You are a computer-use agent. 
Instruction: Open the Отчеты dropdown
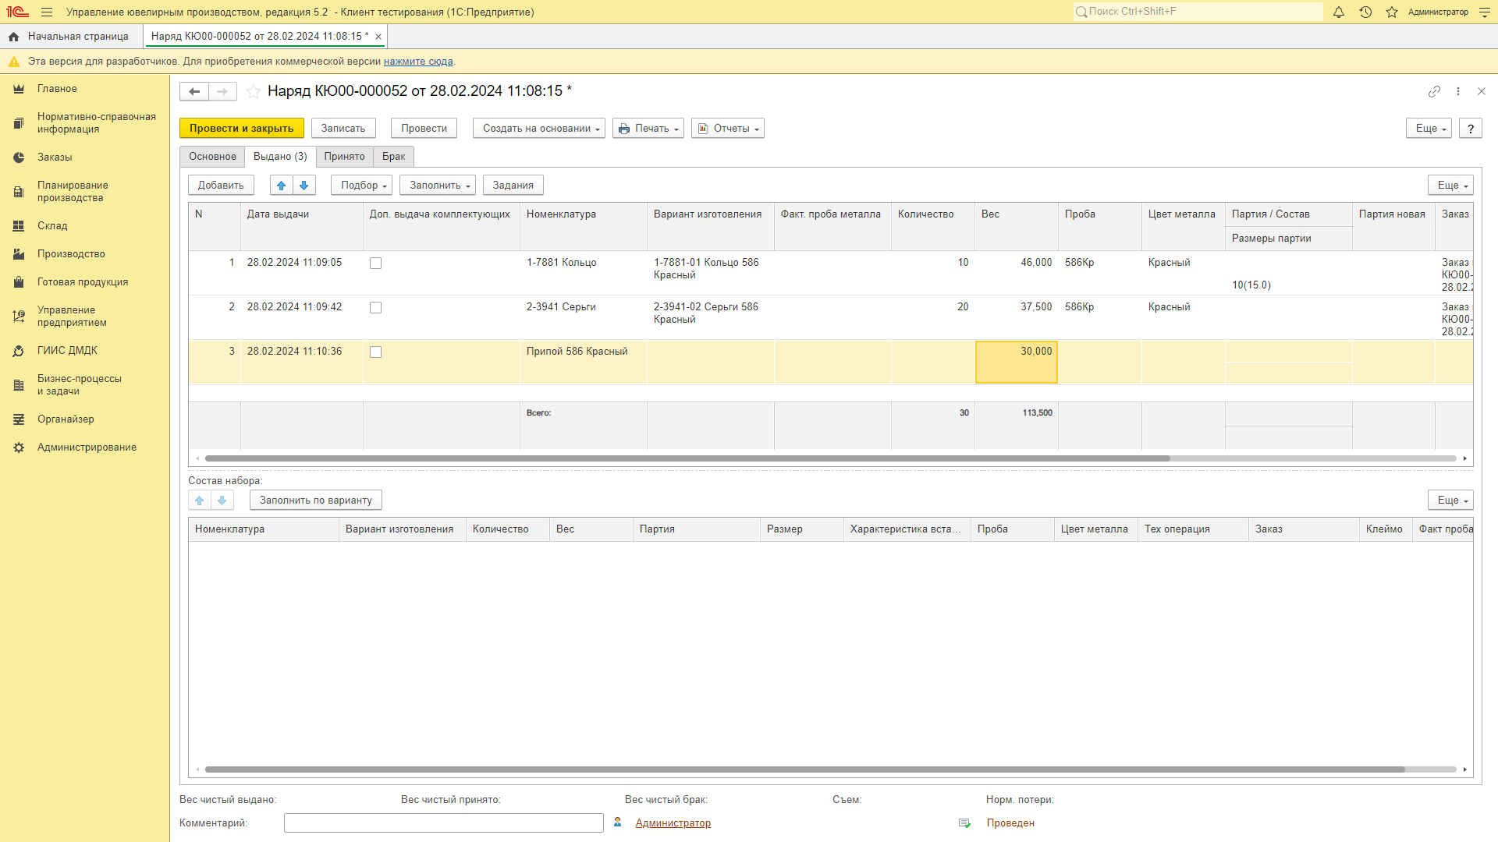pyautogui.click(x=728, y=129)
